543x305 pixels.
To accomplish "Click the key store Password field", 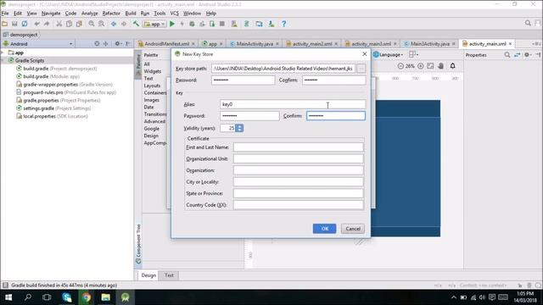I will [244, 80].
